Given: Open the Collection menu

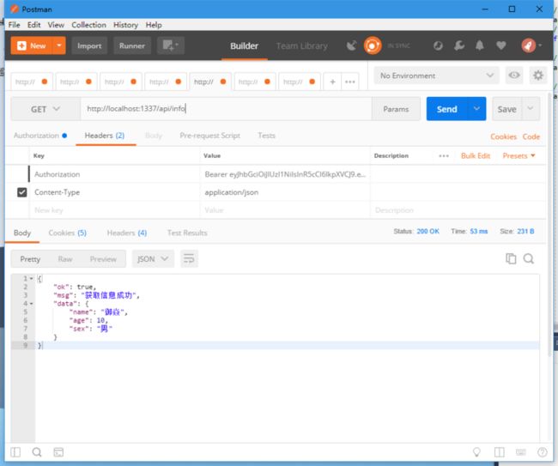Looking at the screenshot, I should tap(88, 25).
